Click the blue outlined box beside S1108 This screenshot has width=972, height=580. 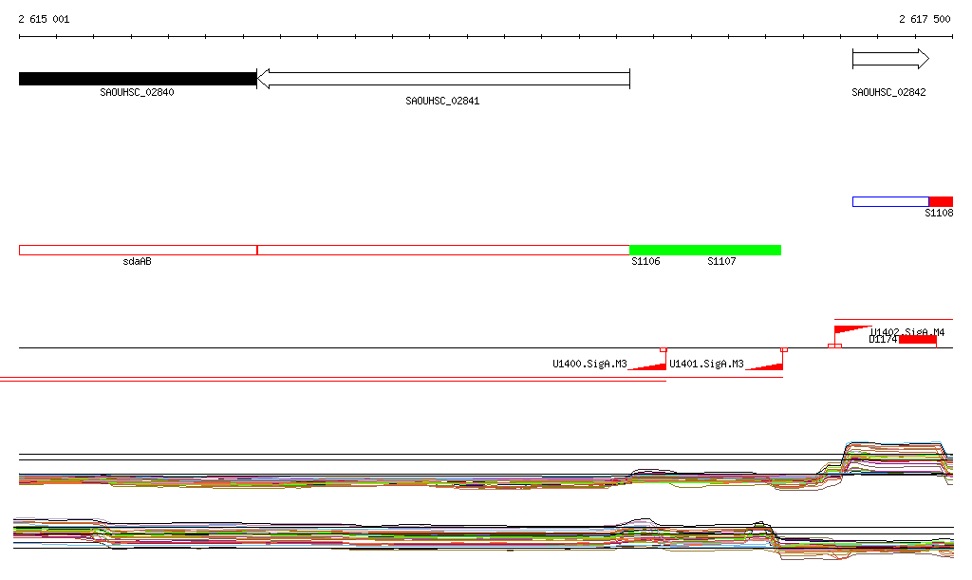click(890, 201)
